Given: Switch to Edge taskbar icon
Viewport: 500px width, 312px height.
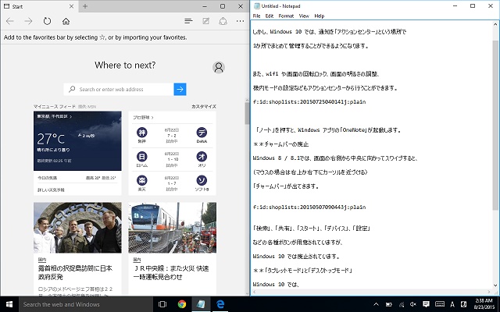Looking at the screenshot, I should tap(220, 304).
